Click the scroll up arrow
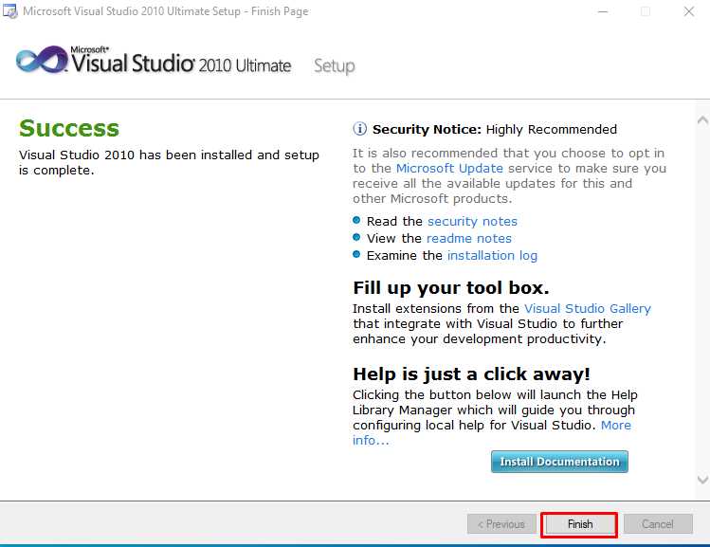Viewport: 710px width, 547px height. point(702,120)
